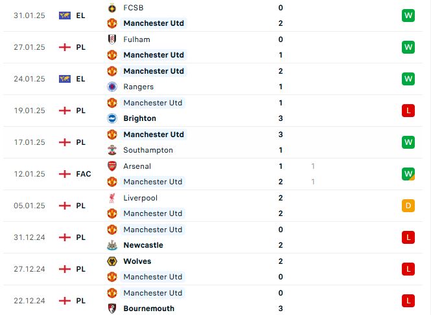Click the Liverpool club crest icon

click(112, 198)
